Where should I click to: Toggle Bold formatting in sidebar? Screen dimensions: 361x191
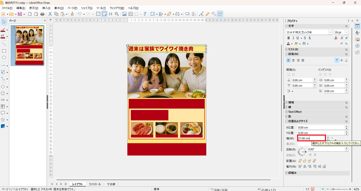click(288, 38)
